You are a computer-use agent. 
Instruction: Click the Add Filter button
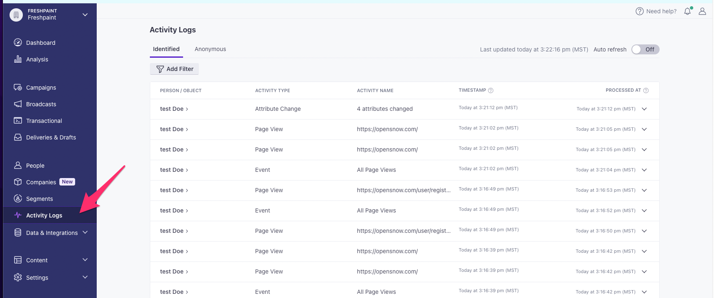174,69
